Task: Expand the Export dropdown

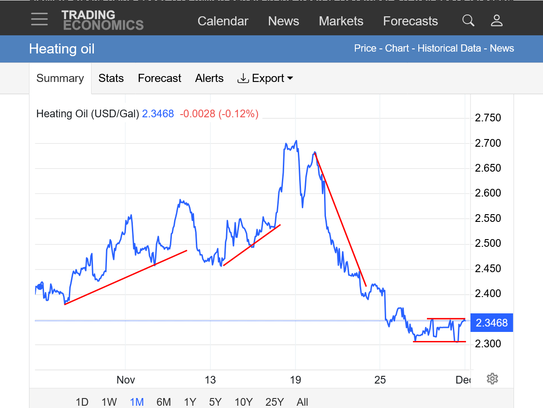Action: 265,78
